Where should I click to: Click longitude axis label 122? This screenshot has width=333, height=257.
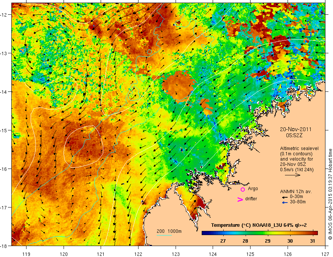pos(138,254)
